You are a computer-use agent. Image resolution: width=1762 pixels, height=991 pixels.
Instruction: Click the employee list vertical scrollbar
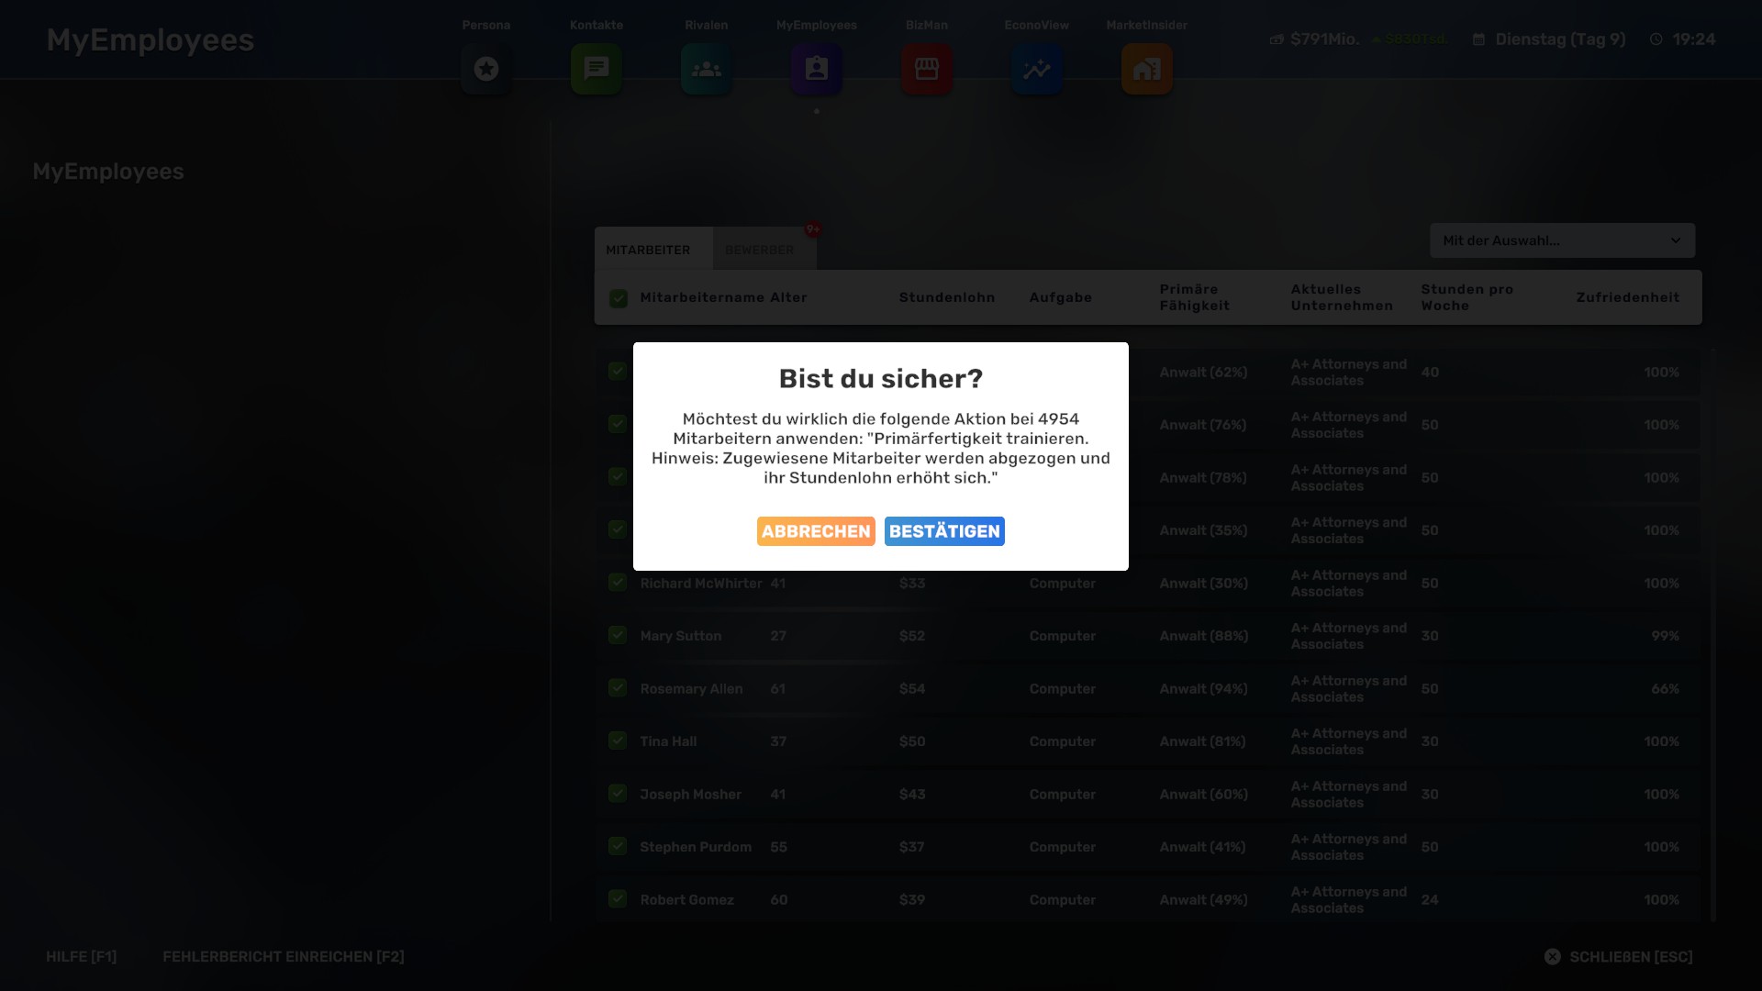coord(1712,633)
